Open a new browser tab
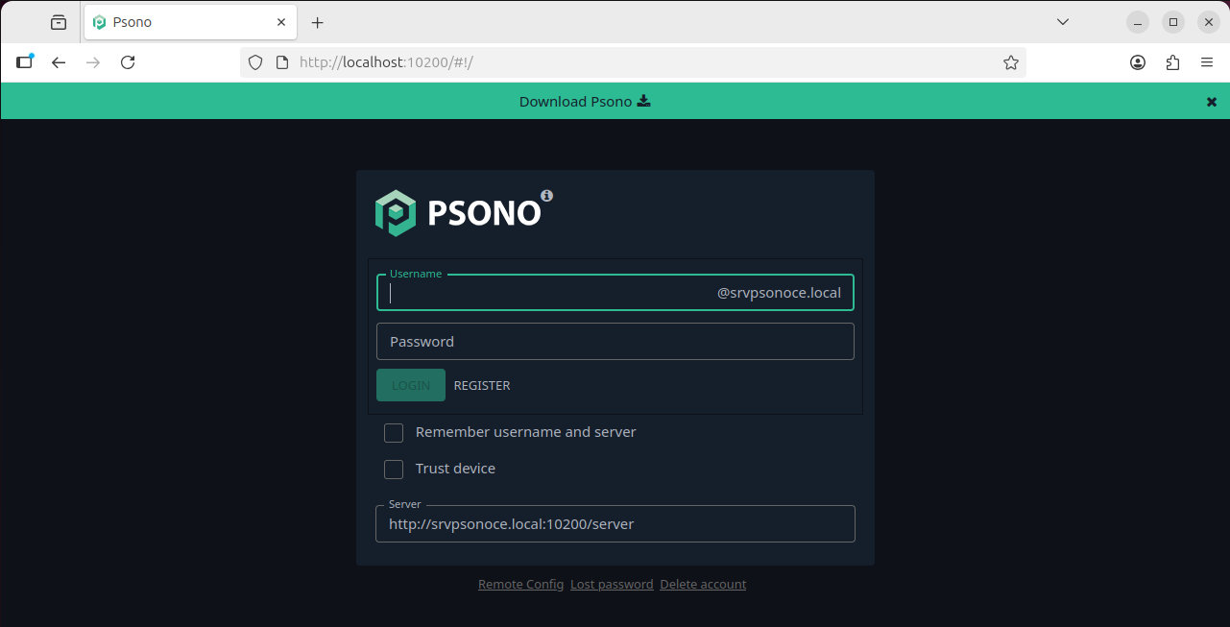 click(x=318, y=22)
